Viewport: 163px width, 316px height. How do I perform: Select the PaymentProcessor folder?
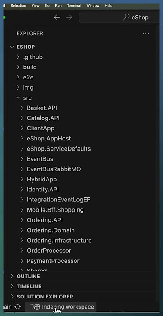[53, 261]
